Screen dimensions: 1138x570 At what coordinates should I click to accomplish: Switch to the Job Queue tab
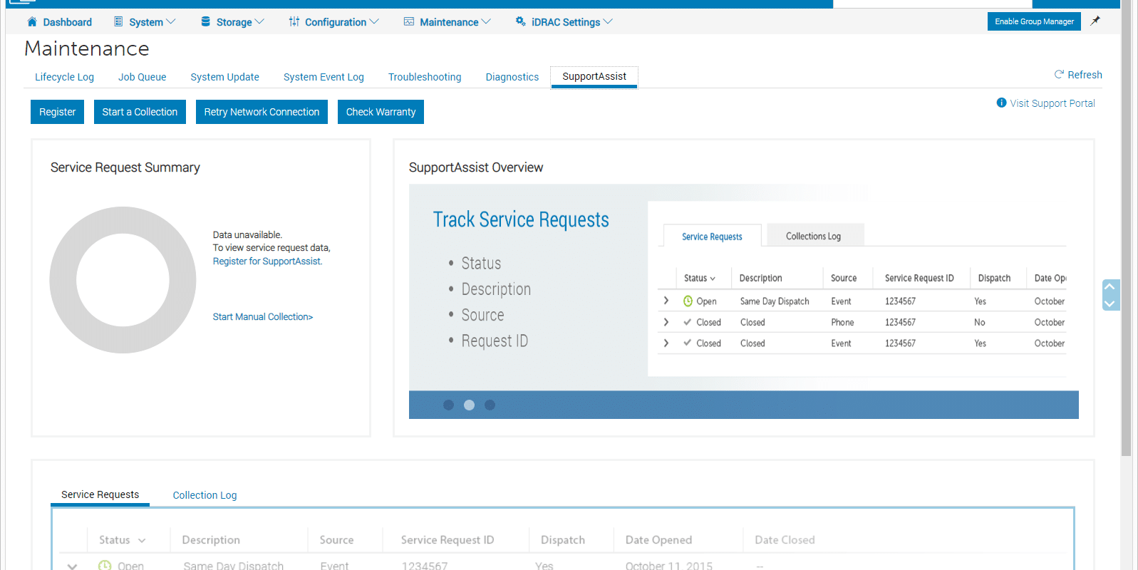(x=142, y=77)
